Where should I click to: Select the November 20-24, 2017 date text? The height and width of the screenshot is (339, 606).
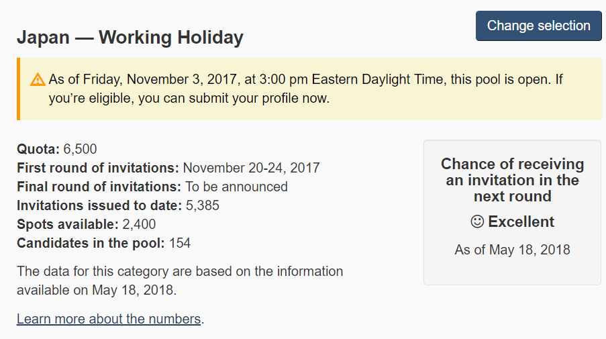251,168
